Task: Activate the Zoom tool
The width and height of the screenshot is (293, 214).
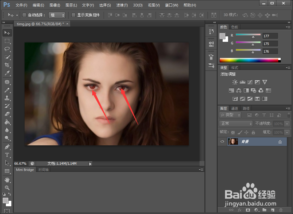Action: pos(7,188)
